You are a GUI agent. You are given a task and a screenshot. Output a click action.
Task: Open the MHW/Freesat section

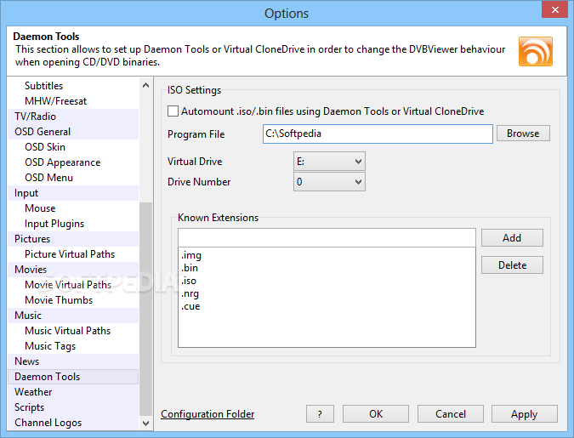coord(55,101)
